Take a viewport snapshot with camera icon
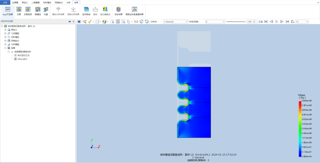 [x=79, y=22]
